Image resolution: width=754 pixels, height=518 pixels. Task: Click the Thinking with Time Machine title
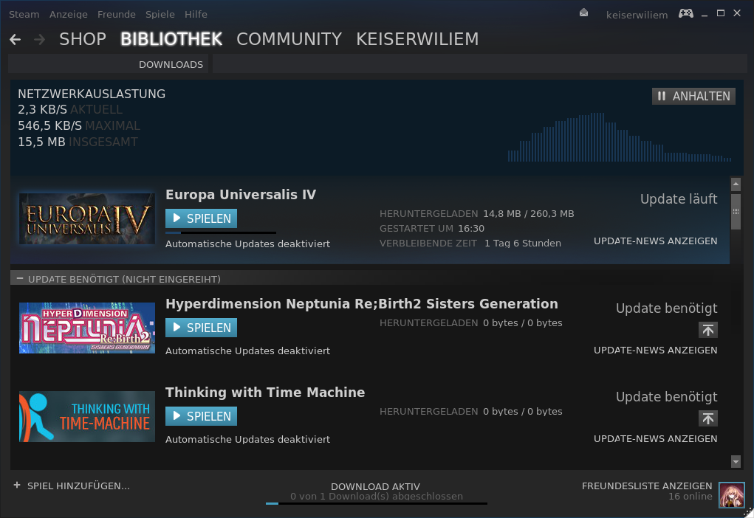click(x=265, y=392)
